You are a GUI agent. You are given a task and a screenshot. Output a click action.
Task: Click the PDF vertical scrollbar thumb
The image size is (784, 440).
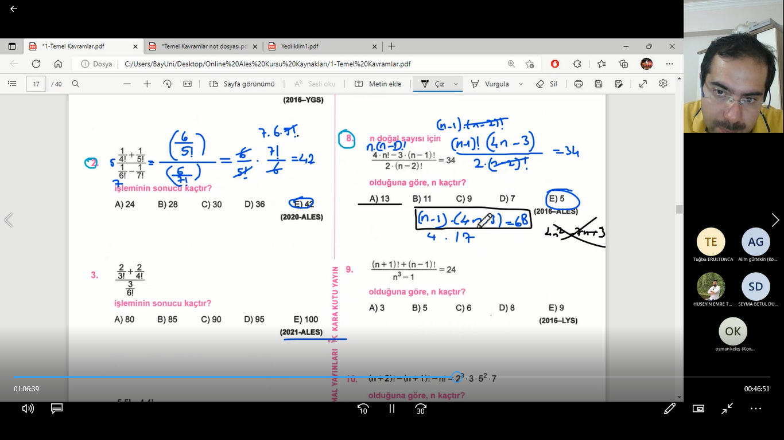[x=679, y=209]
